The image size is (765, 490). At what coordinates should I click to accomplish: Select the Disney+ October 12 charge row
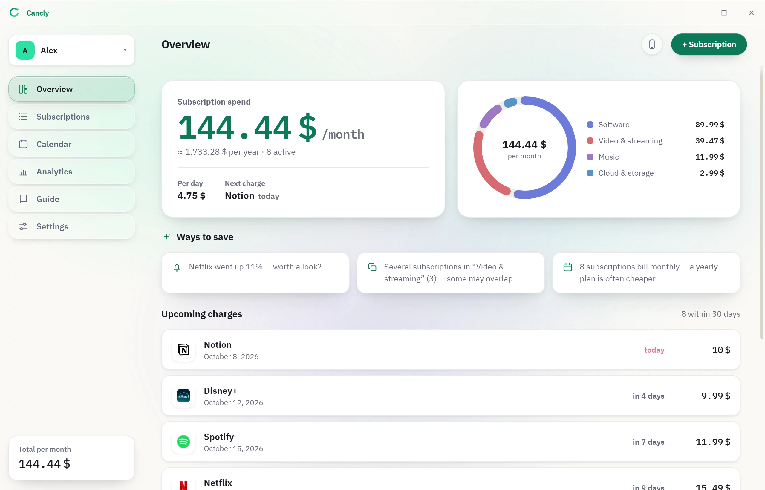click(x=451, y=396)
